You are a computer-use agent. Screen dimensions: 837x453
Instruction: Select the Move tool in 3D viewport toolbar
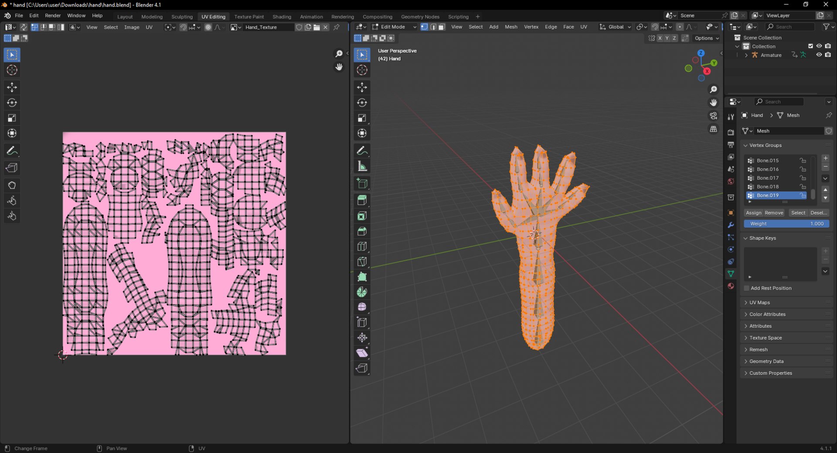tap(362, 87)
